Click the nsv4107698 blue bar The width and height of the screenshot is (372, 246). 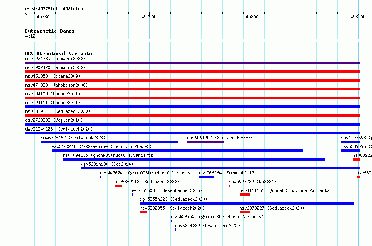[x=351, y=142]
